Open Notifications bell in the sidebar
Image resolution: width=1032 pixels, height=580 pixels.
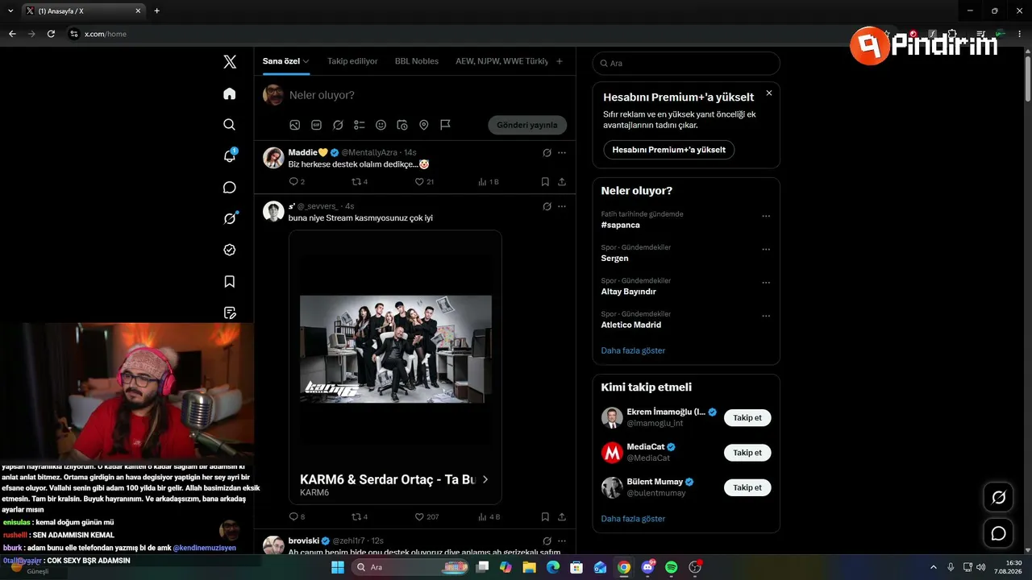coord(230,156)
